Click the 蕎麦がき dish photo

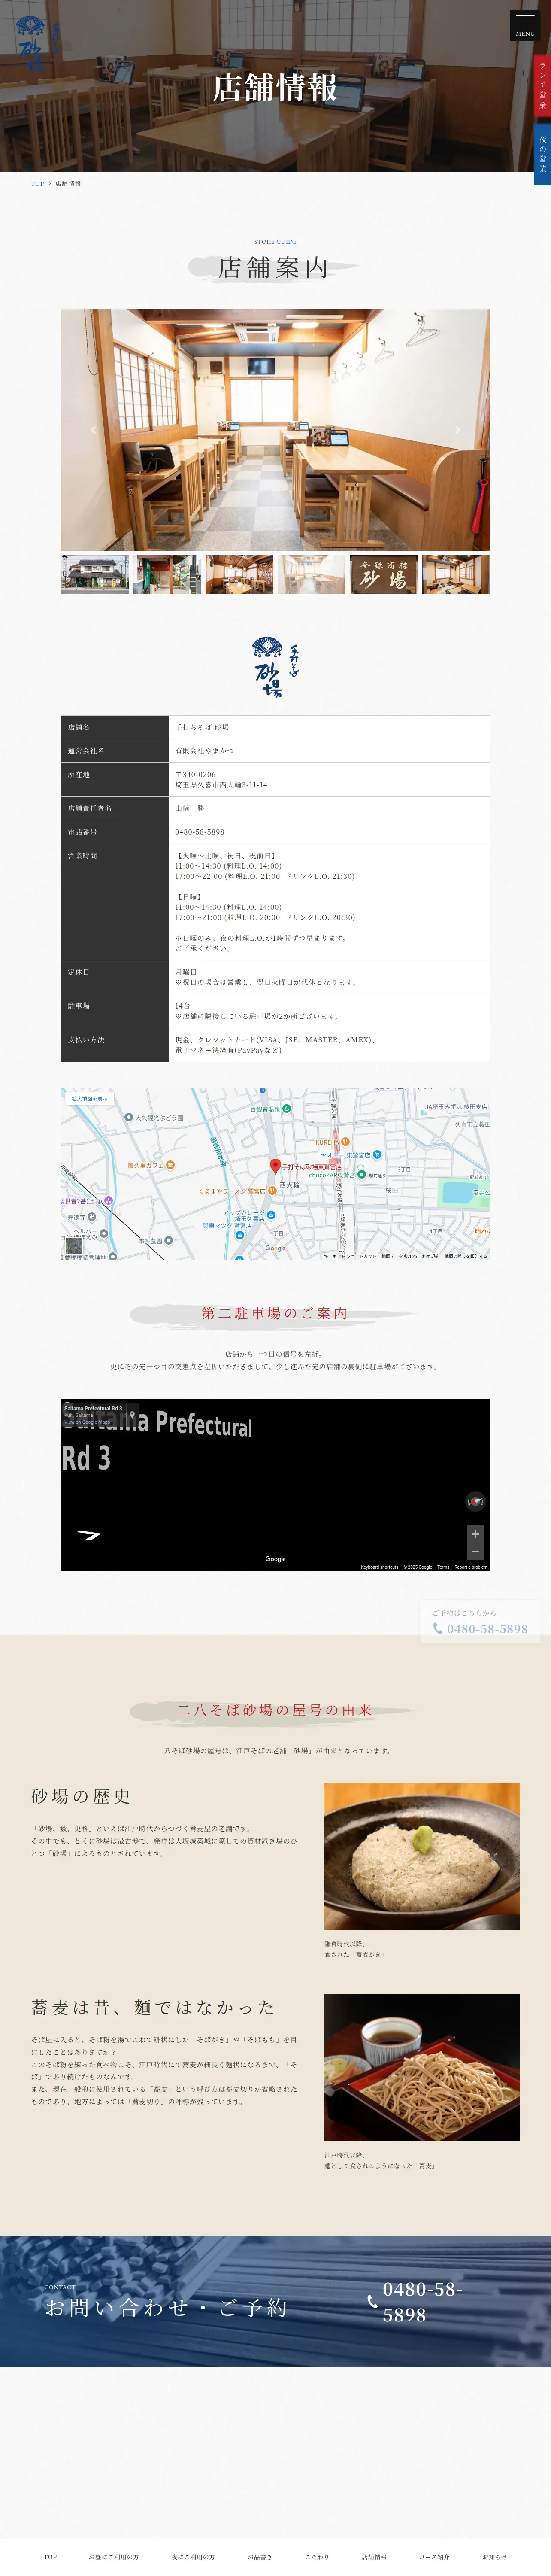[422, 1856]
